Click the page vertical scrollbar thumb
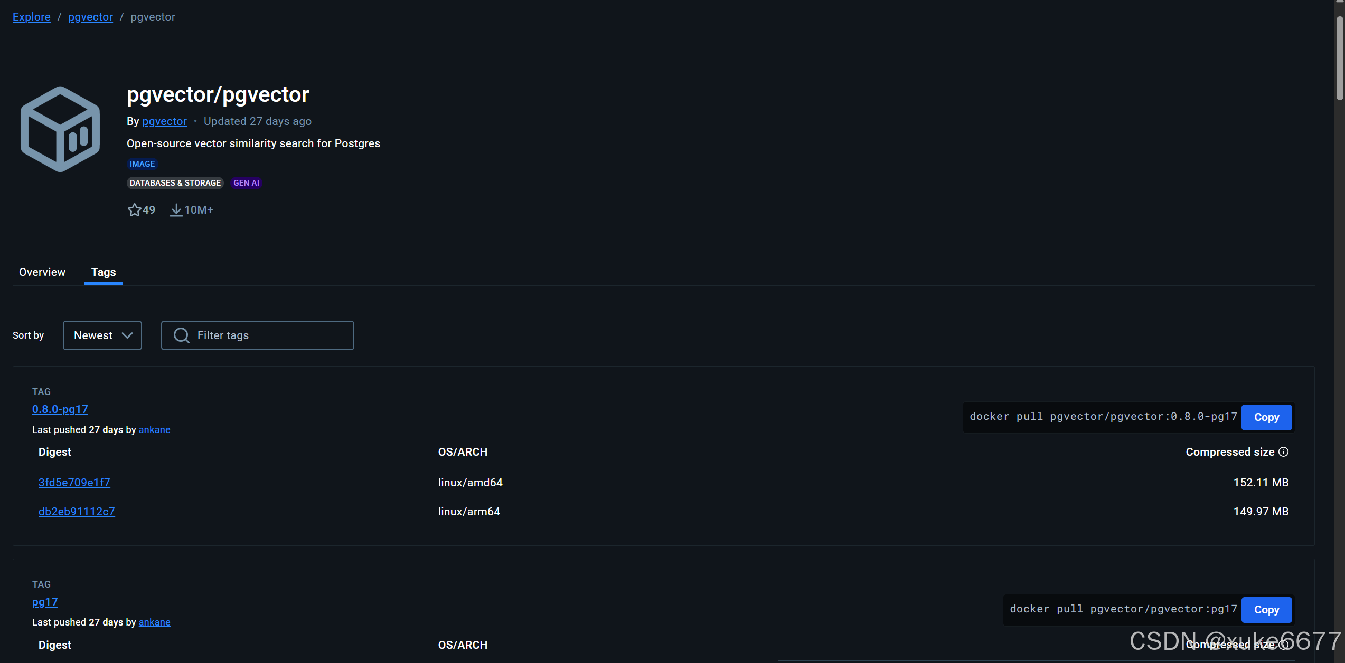 [x=1340, y=58]
